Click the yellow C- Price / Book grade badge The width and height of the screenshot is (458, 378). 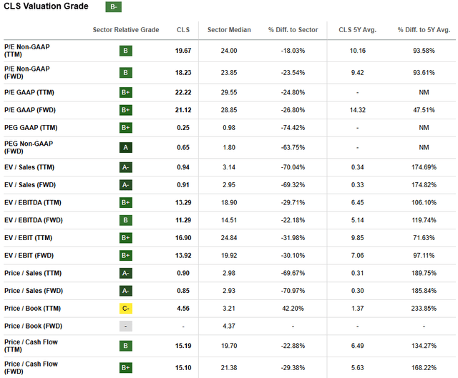(126, 309)
